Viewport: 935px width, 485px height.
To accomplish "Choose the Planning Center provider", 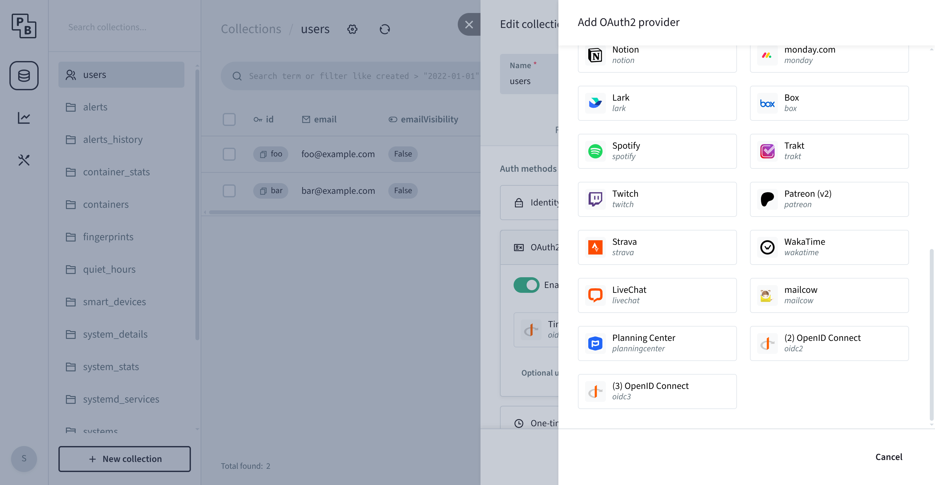I will pyautogui.click(x=657, y=343).
